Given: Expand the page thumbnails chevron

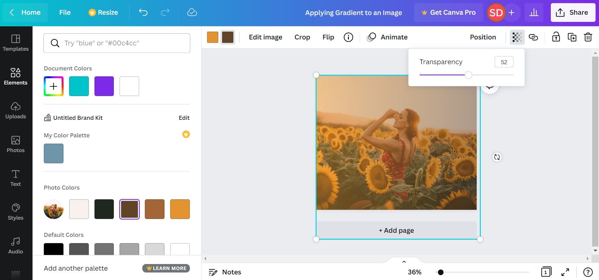Looking at the screenshot, I should pyautogui.click(x=404, y=262).
